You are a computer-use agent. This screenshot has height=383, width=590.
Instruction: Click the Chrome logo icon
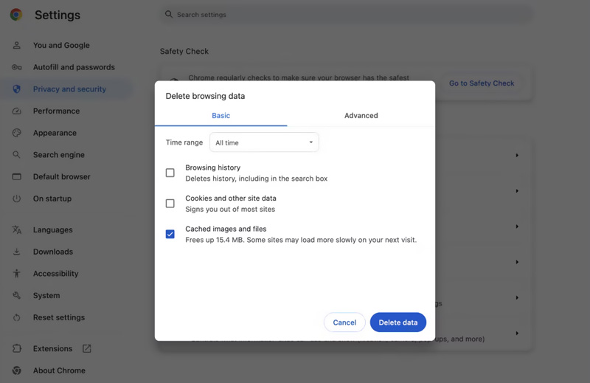click(16, 15)
